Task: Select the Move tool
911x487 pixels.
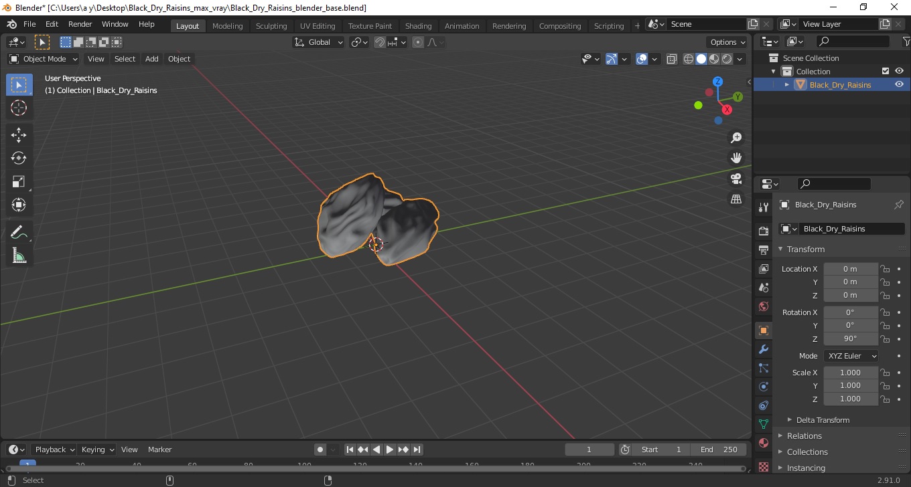Action: tap(19, 135)
